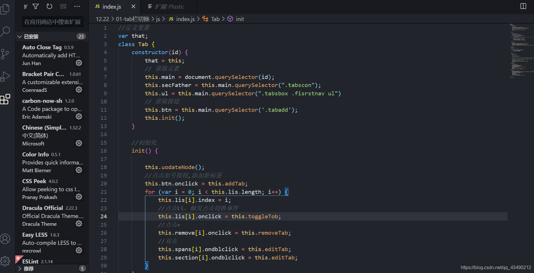This screenshot has width=534, height=273.
Task: Open the Explorer view in activity bar
Action: (x=5, y=9)
